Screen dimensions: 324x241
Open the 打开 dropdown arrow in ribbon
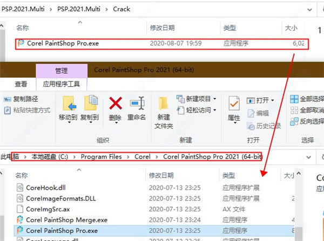click(x=273, y=100)
